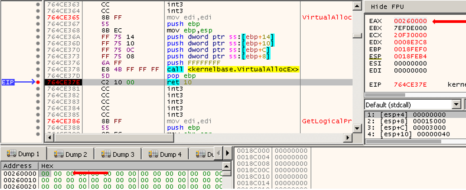Click the ECX register value 20F30000

[x=411, y=35]
